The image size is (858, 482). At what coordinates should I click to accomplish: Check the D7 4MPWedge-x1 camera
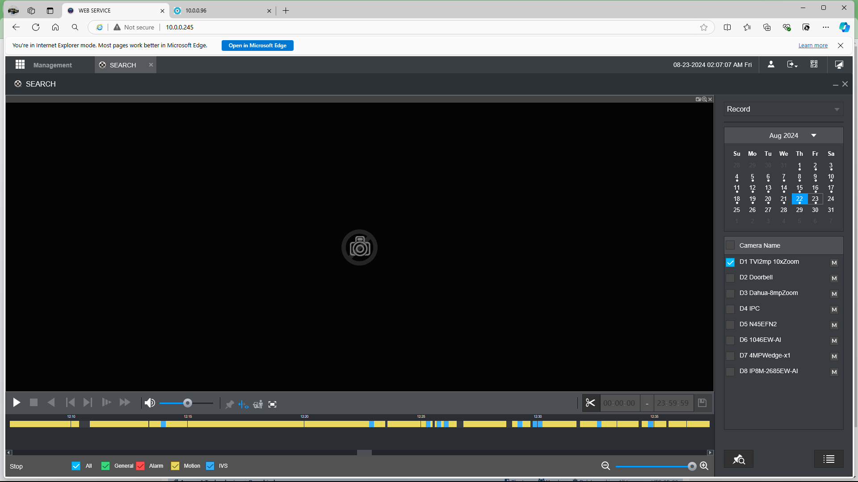[730, 356]
